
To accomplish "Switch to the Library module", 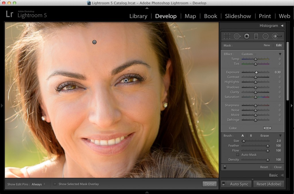I will coord(138,16).
